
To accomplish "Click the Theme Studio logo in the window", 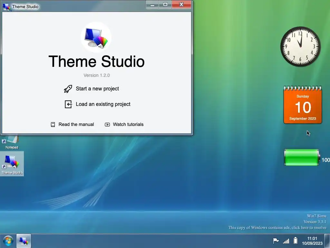I will click(96, 37).
